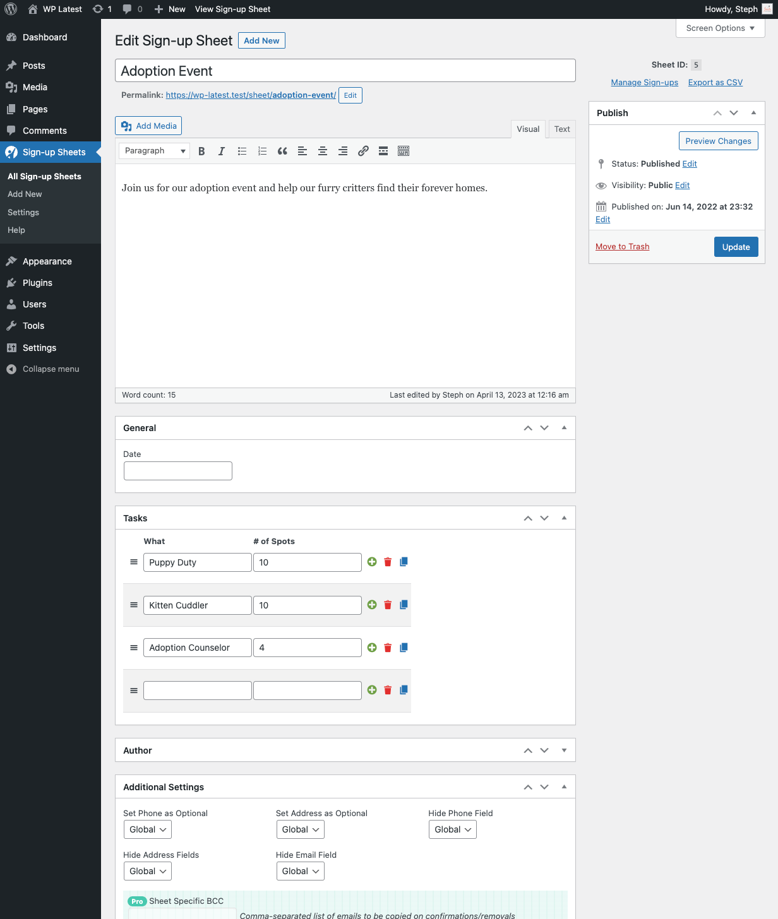Open Hide Address Fields dropdown
The width and height of the screenshot is (778, 919).
148,871
